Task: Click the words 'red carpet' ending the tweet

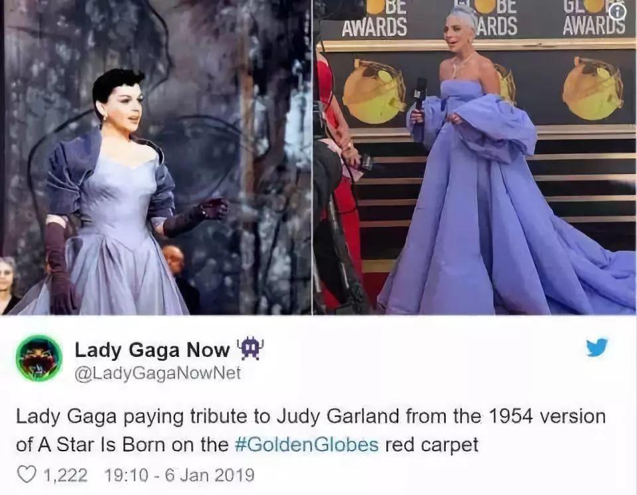Action: [431, 445]
